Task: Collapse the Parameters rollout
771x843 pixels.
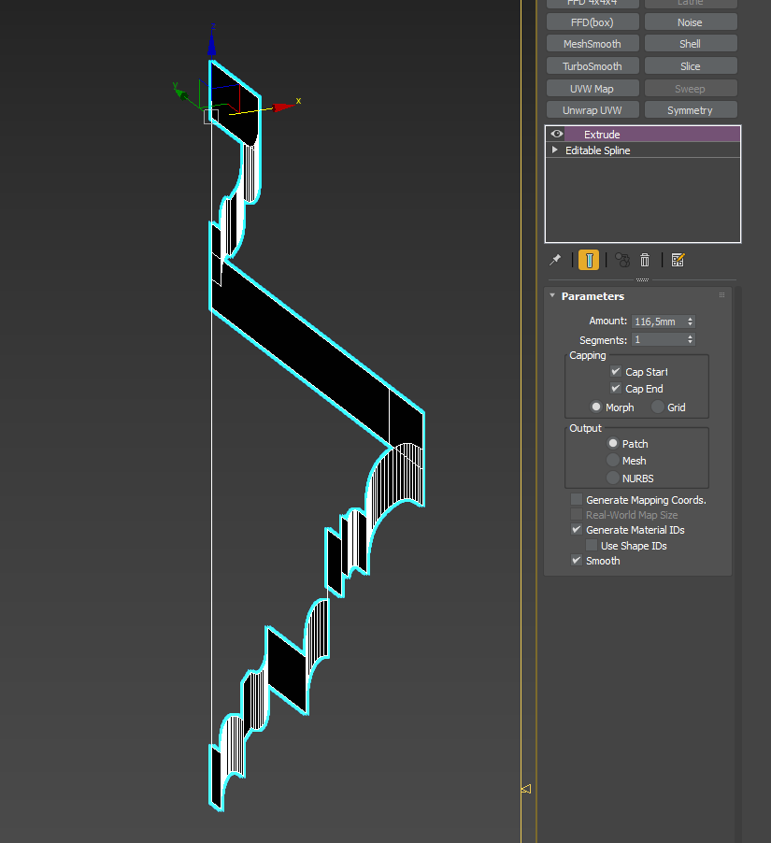Action: 552,295
